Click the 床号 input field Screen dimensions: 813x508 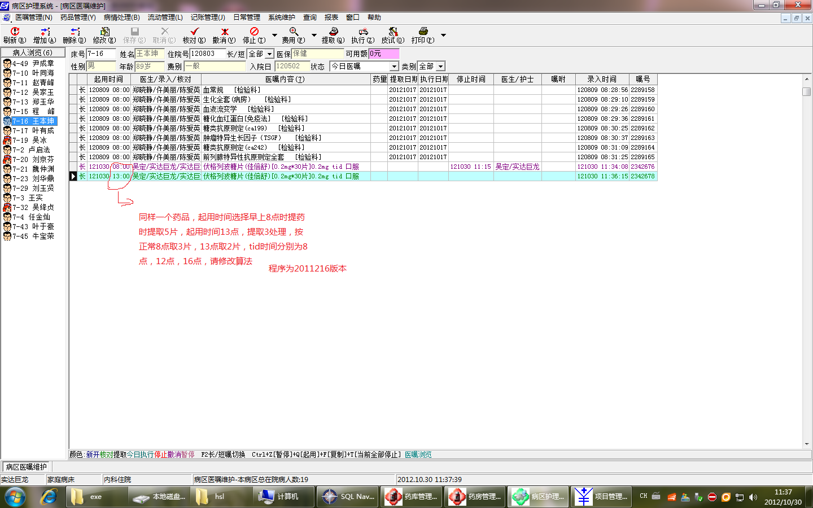click(101, 54)
